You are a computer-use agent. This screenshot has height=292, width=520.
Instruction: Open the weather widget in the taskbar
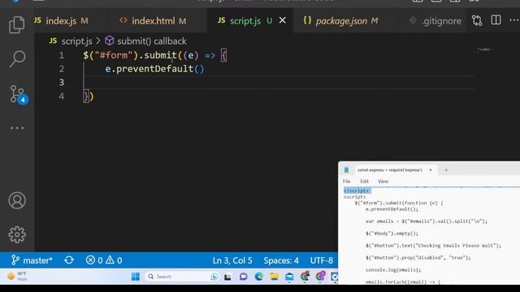[16, 276]
